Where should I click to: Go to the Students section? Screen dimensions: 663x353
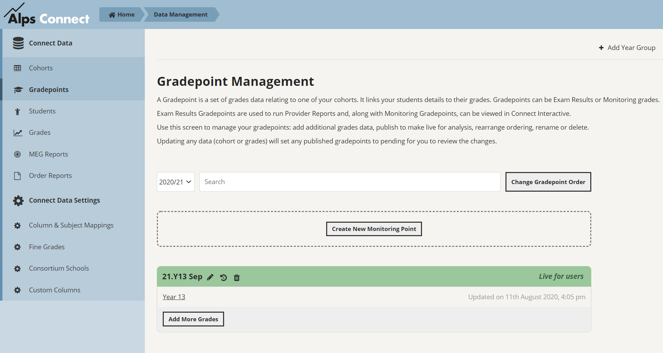click(73, 111)
